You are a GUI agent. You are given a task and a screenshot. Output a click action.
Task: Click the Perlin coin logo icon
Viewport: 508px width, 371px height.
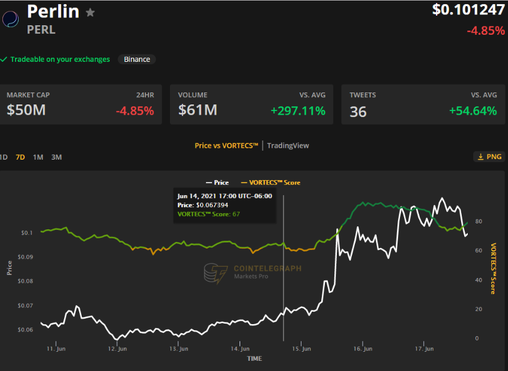pyautogui.click(x=10, y=19)
